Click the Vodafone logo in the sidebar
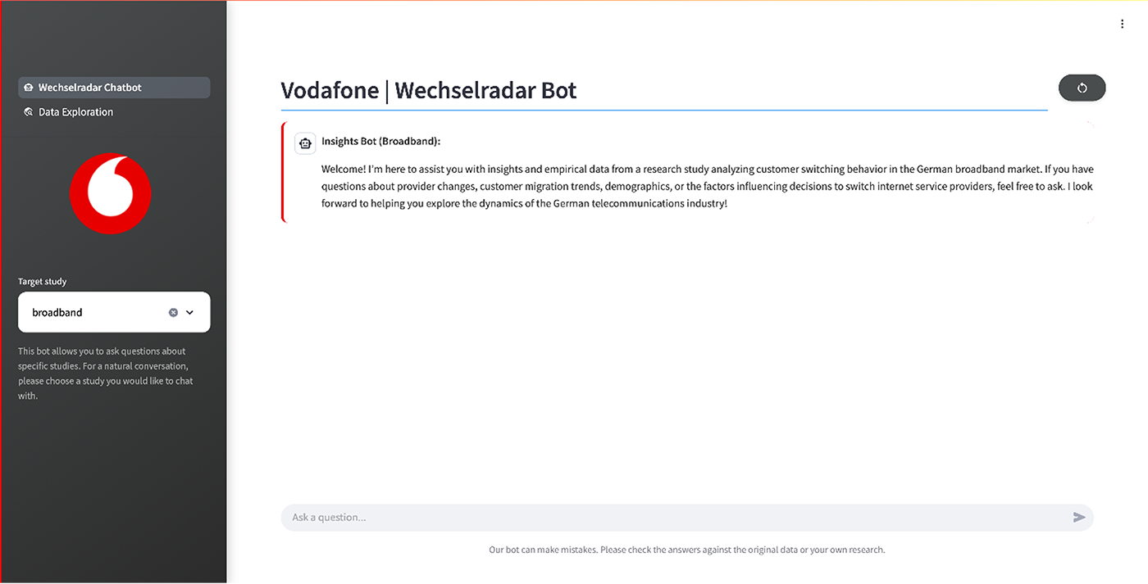 (x=111, y=193)
